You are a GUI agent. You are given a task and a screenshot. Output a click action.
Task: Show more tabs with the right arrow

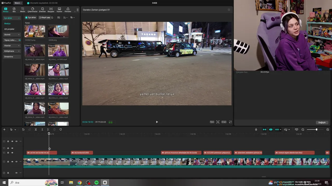(77, 10)
